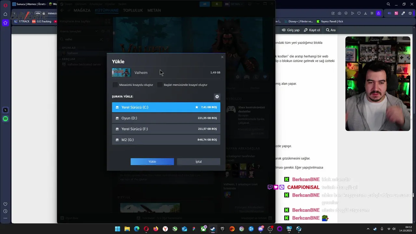The width and height of the screenshot is (416, 234).
Task: Open X (Twitter) in Opera sidebar
Action: coord(5,110)
